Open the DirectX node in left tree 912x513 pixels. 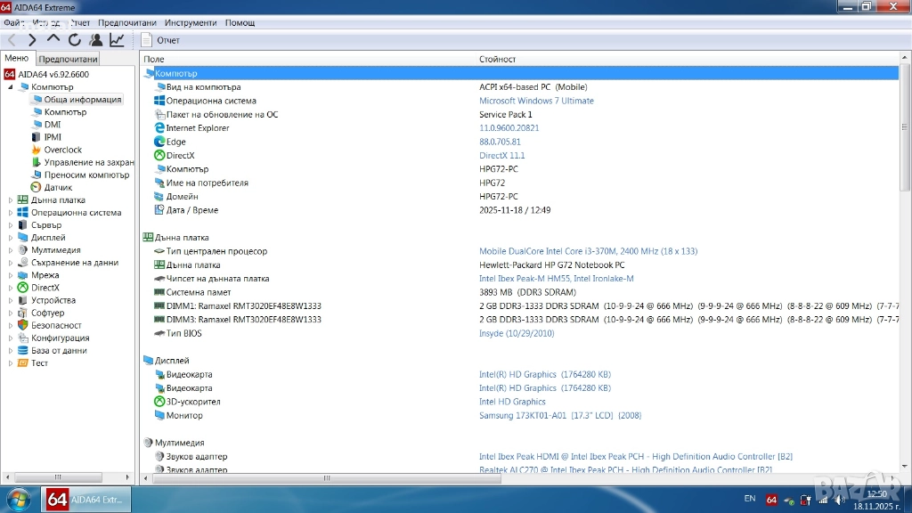45,288
